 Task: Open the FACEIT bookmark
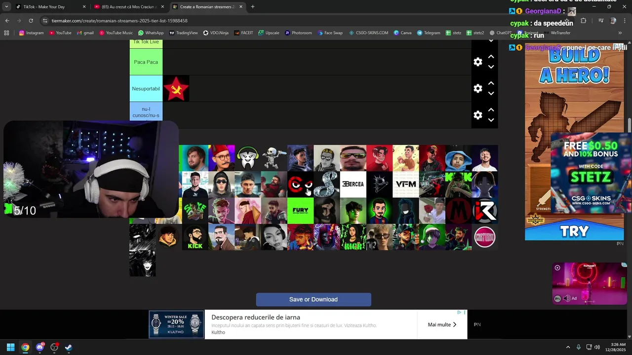[x=243, y=33]
